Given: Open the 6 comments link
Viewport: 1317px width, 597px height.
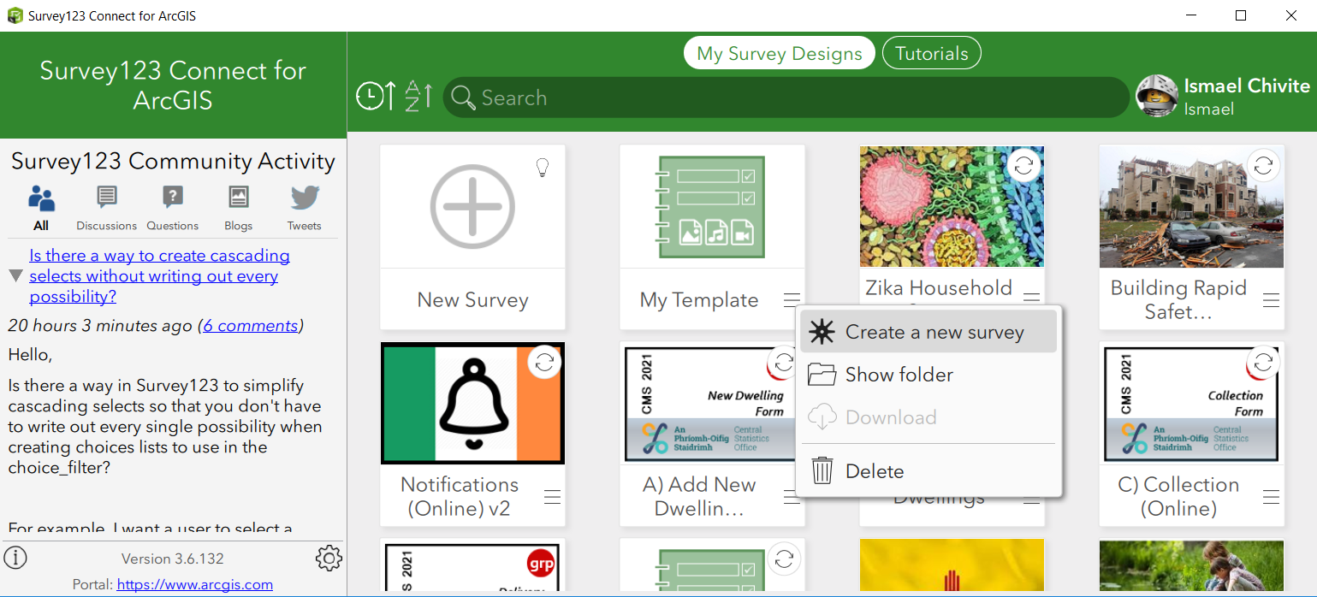Looking at the screenshot, I should (x=250, y=325).
